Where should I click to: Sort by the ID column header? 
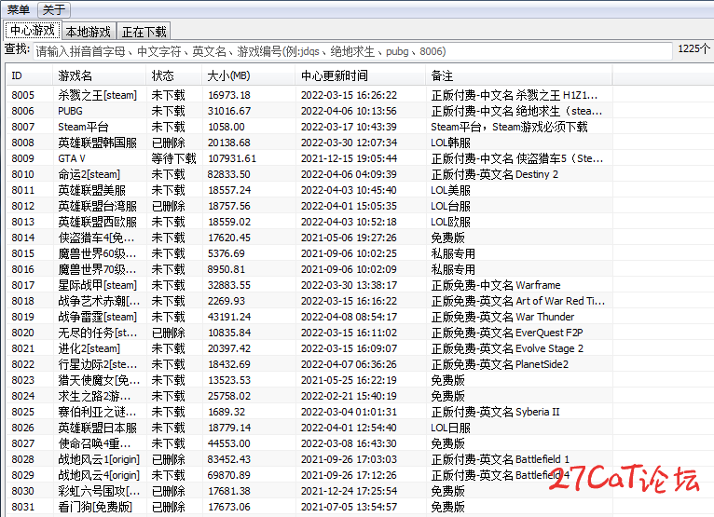(x=29, y=75)
